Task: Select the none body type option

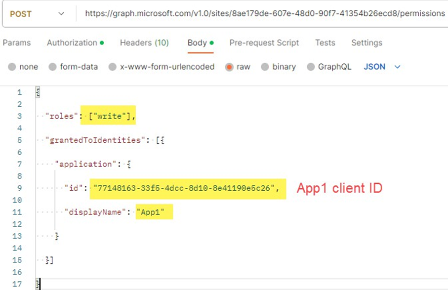Action: tap(13, 66)
